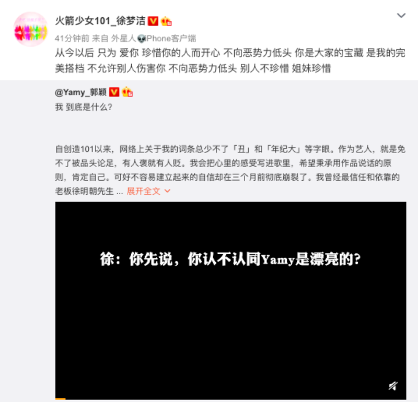Click the orange video progress bar

60,399
